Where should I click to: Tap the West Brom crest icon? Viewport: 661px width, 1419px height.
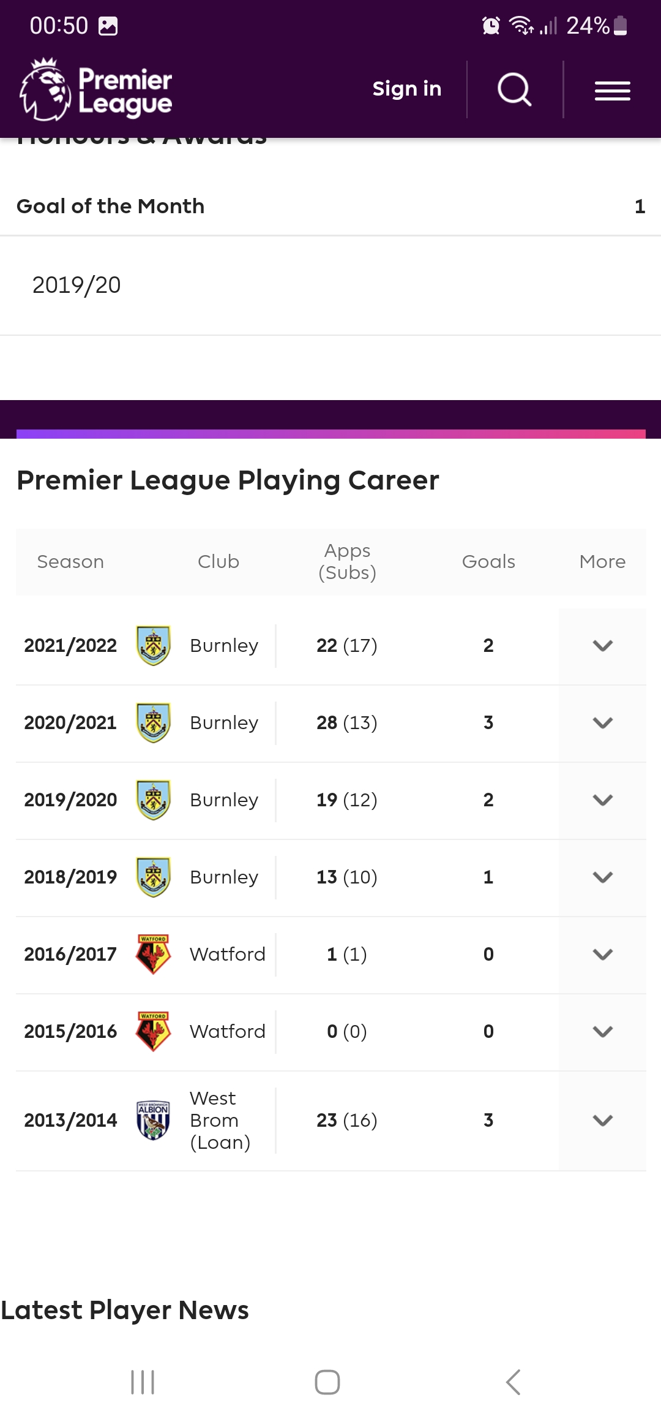click(153, 1120)
